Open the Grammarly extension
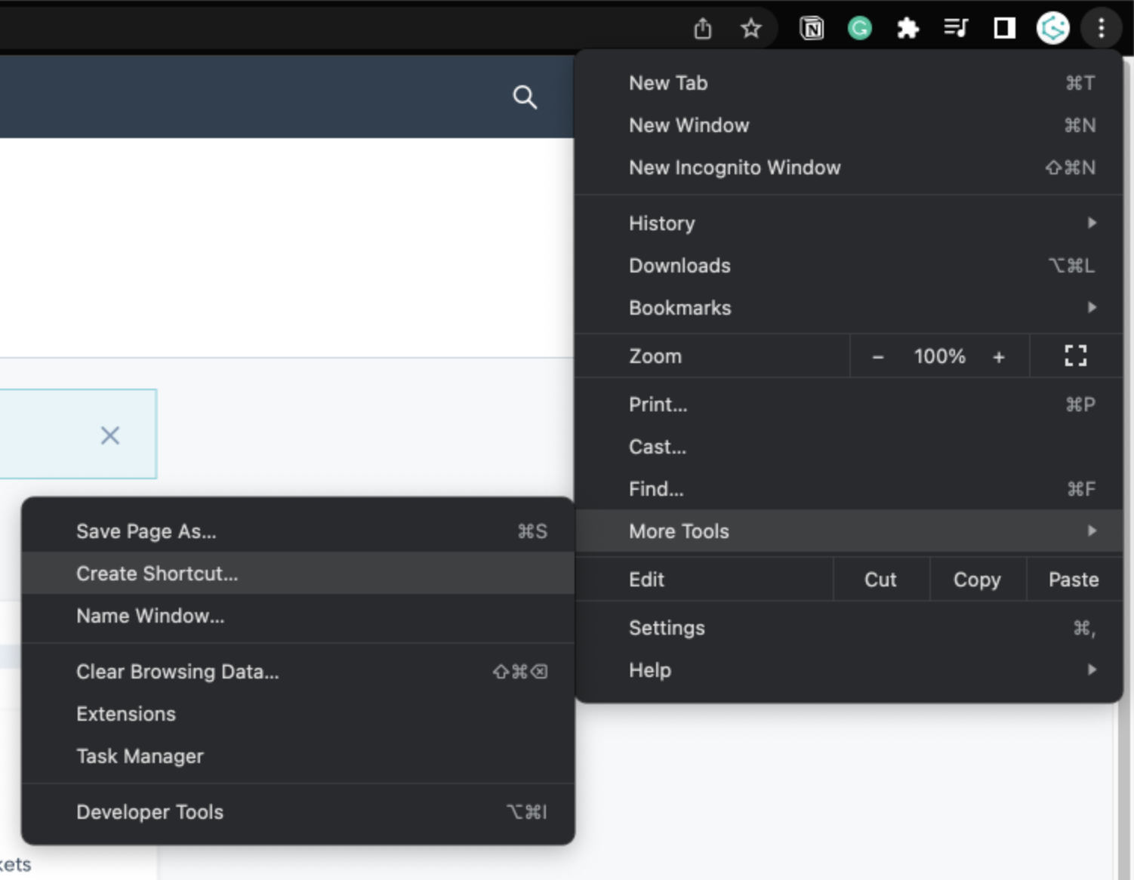This screenshot has height=880, width=1134. click(x=860, y=29)
